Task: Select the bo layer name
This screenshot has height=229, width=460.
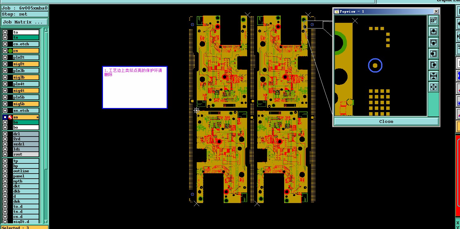Action: click(26, 127)
